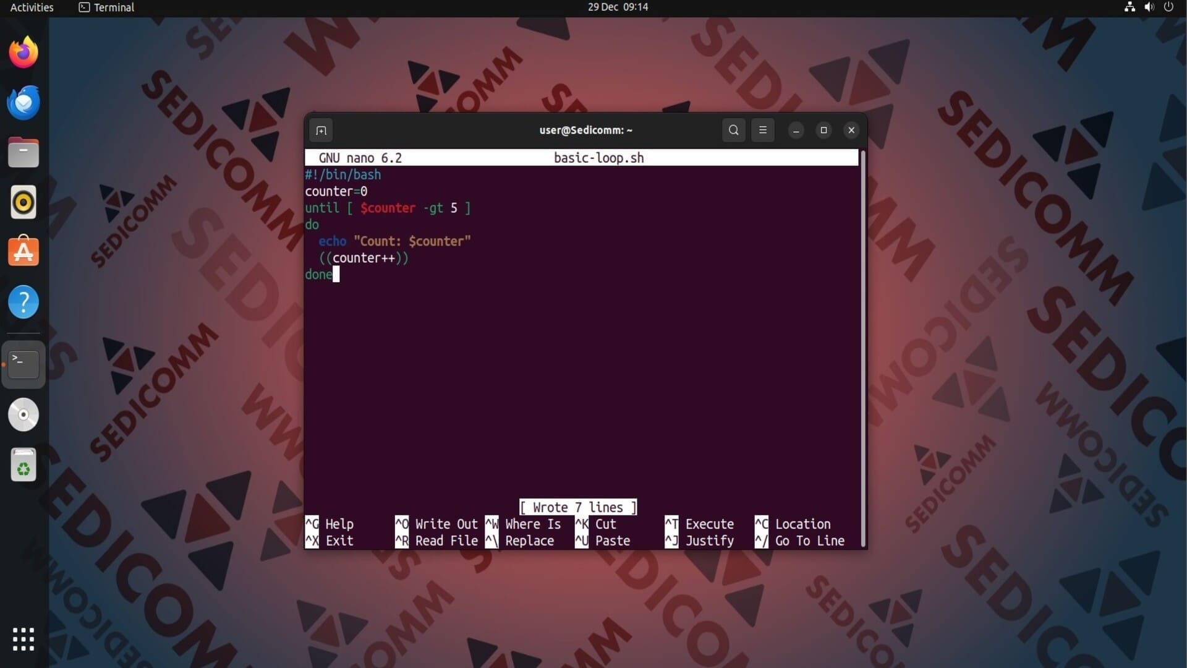Screen dimensions: 1187x668
Task: Open Thunderbird mail from the dock
Action: tap(23, 103)
